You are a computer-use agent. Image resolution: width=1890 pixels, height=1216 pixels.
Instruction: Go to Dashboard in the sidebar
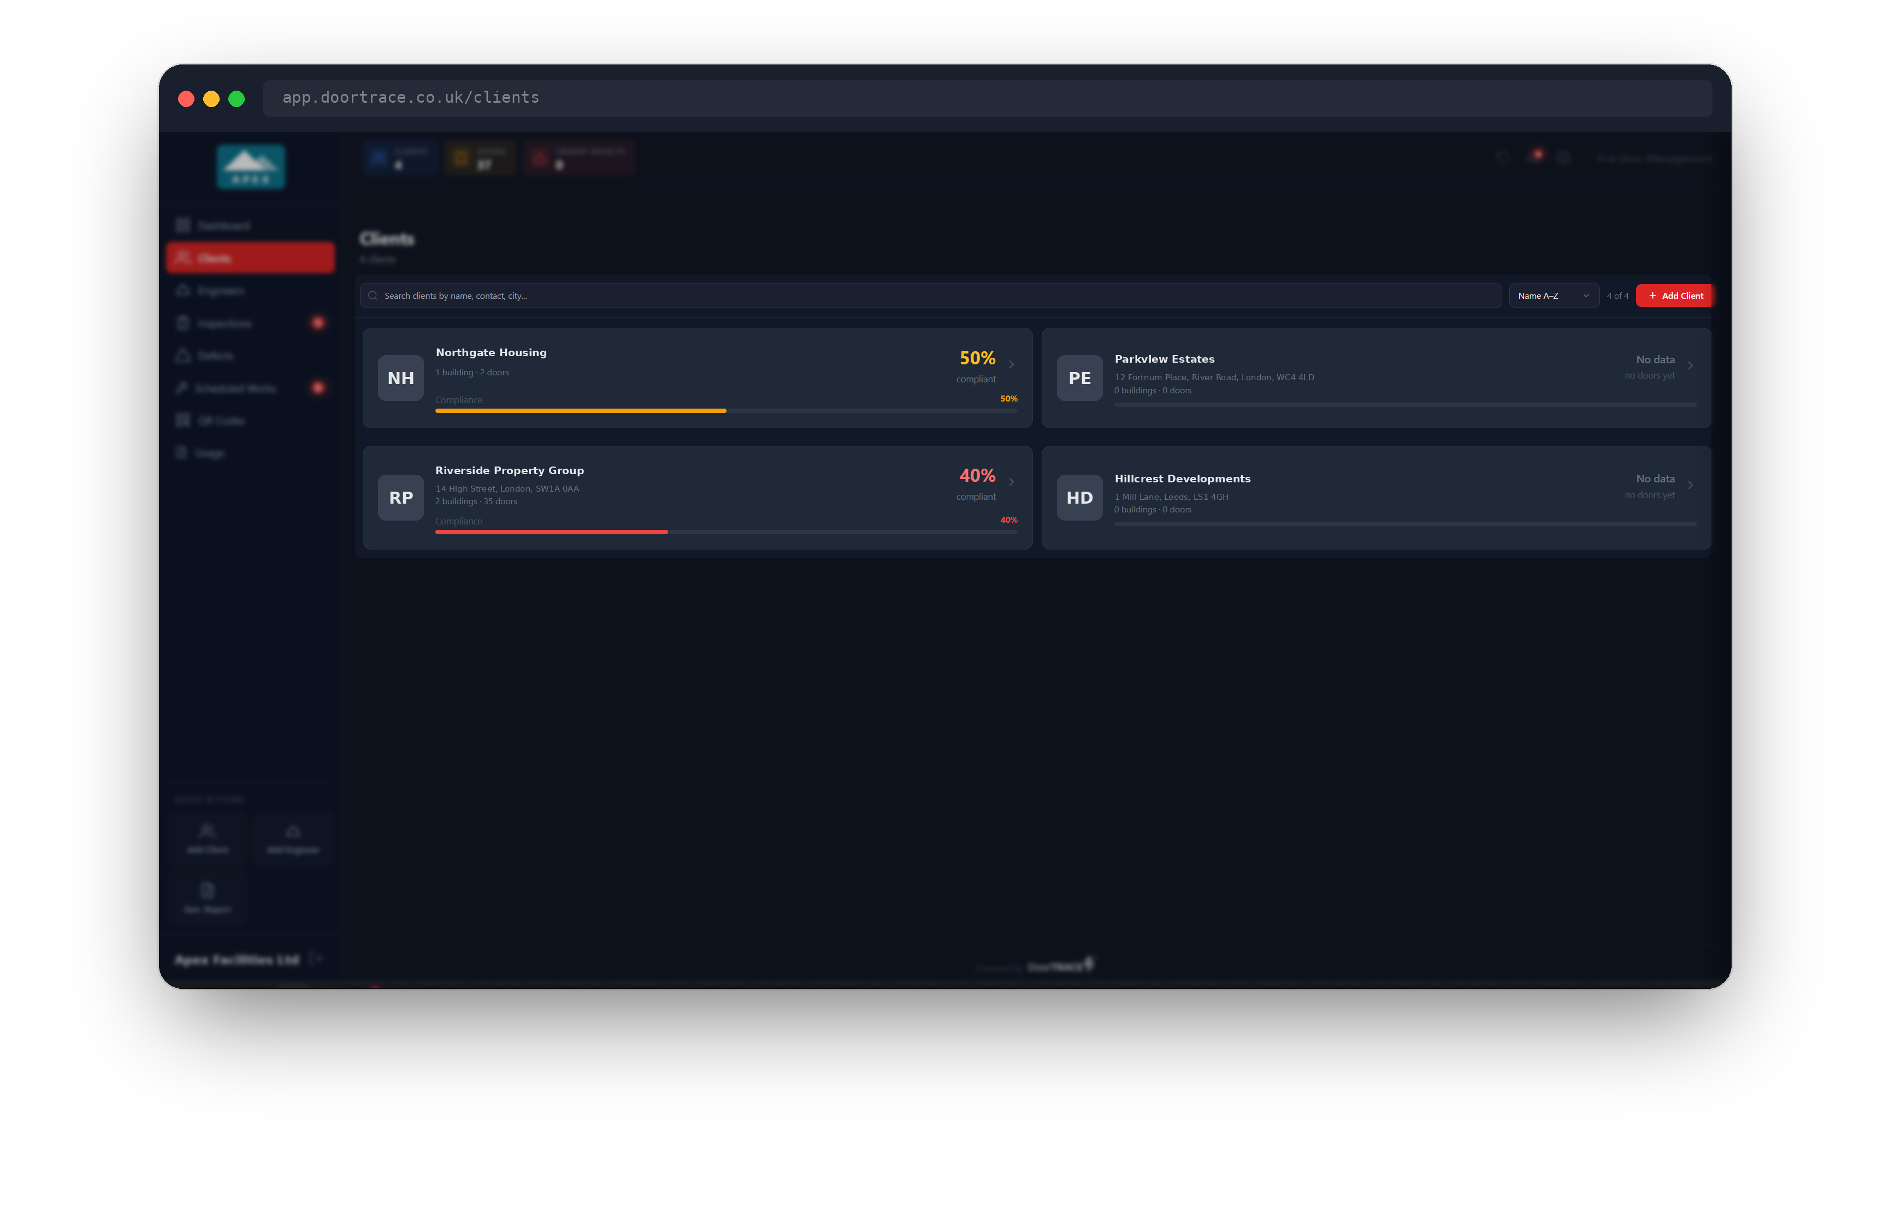click(x=250, y=226)
